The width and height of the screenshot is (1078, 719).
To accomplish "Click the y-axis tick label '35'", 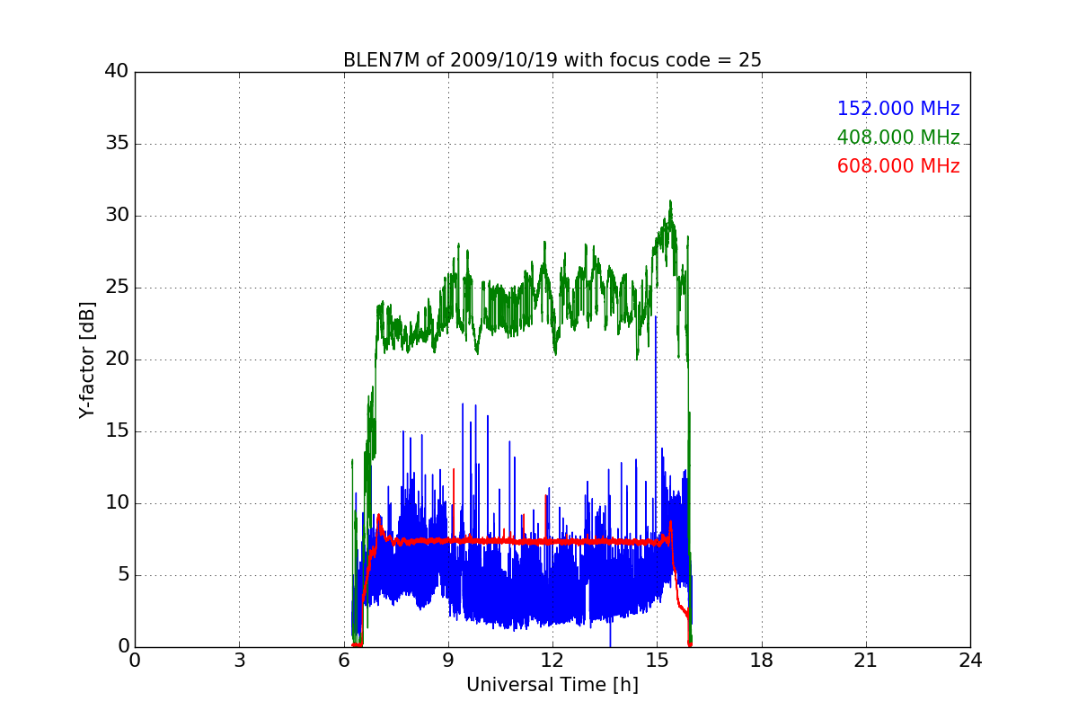I will (116, 144).
